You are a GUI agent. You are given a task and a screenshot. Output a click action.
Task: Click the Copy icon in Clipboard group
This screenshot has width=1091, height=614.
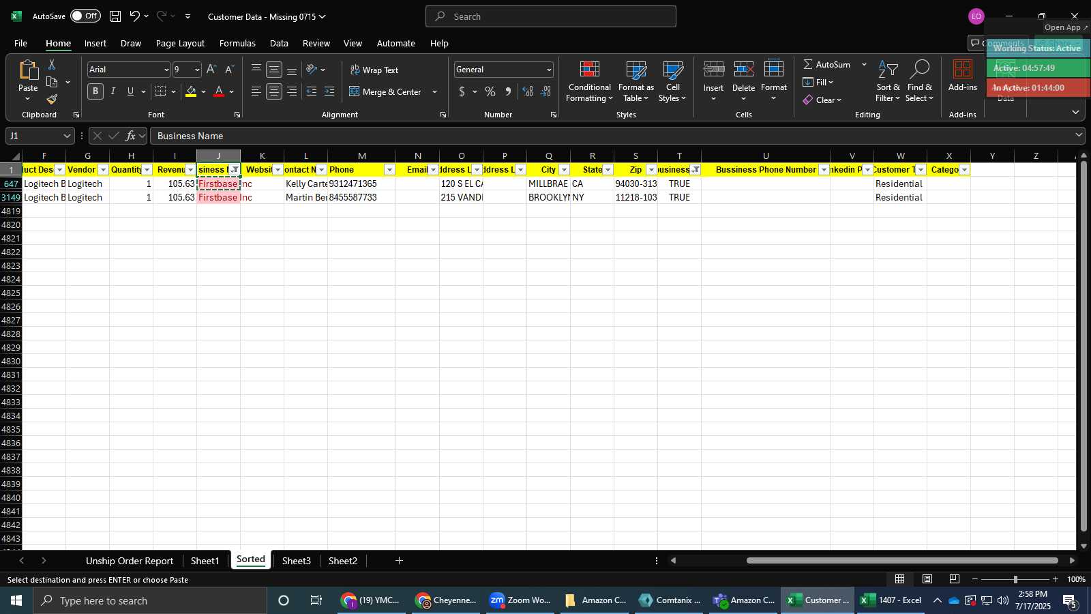click(x=52, y=83)
